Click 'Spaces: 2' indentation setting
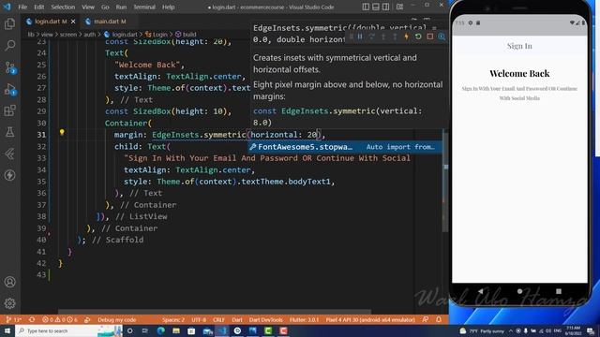 point(172,319)
